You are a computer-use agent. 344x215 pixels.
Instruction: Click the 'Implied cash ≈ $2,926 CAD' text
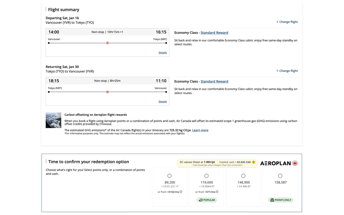coord(235,162)
